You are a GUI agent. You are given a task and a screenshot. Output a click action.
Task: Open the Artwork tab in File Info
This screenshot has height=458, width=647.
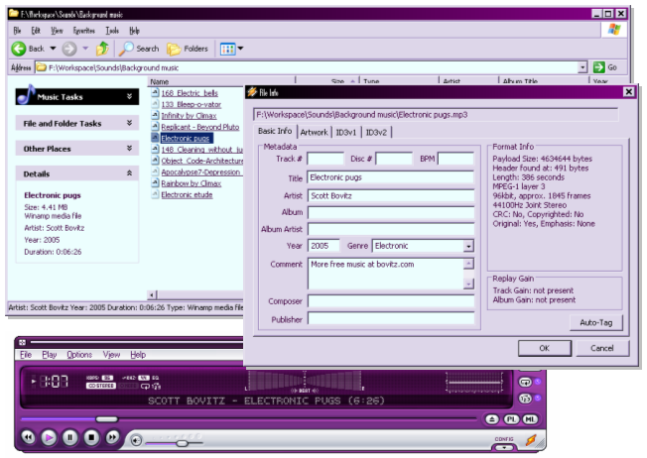click(x=315, y=131)
